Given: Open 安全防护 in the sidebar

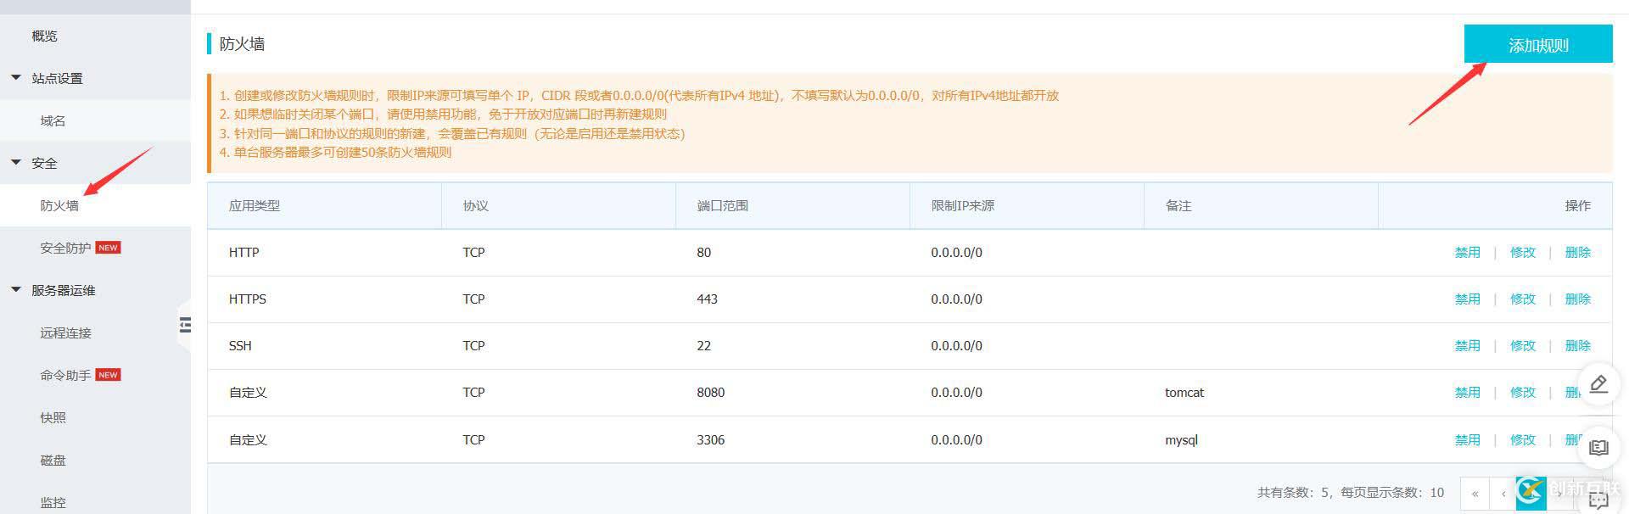Looking at the screenshot, I should (65, 248).
